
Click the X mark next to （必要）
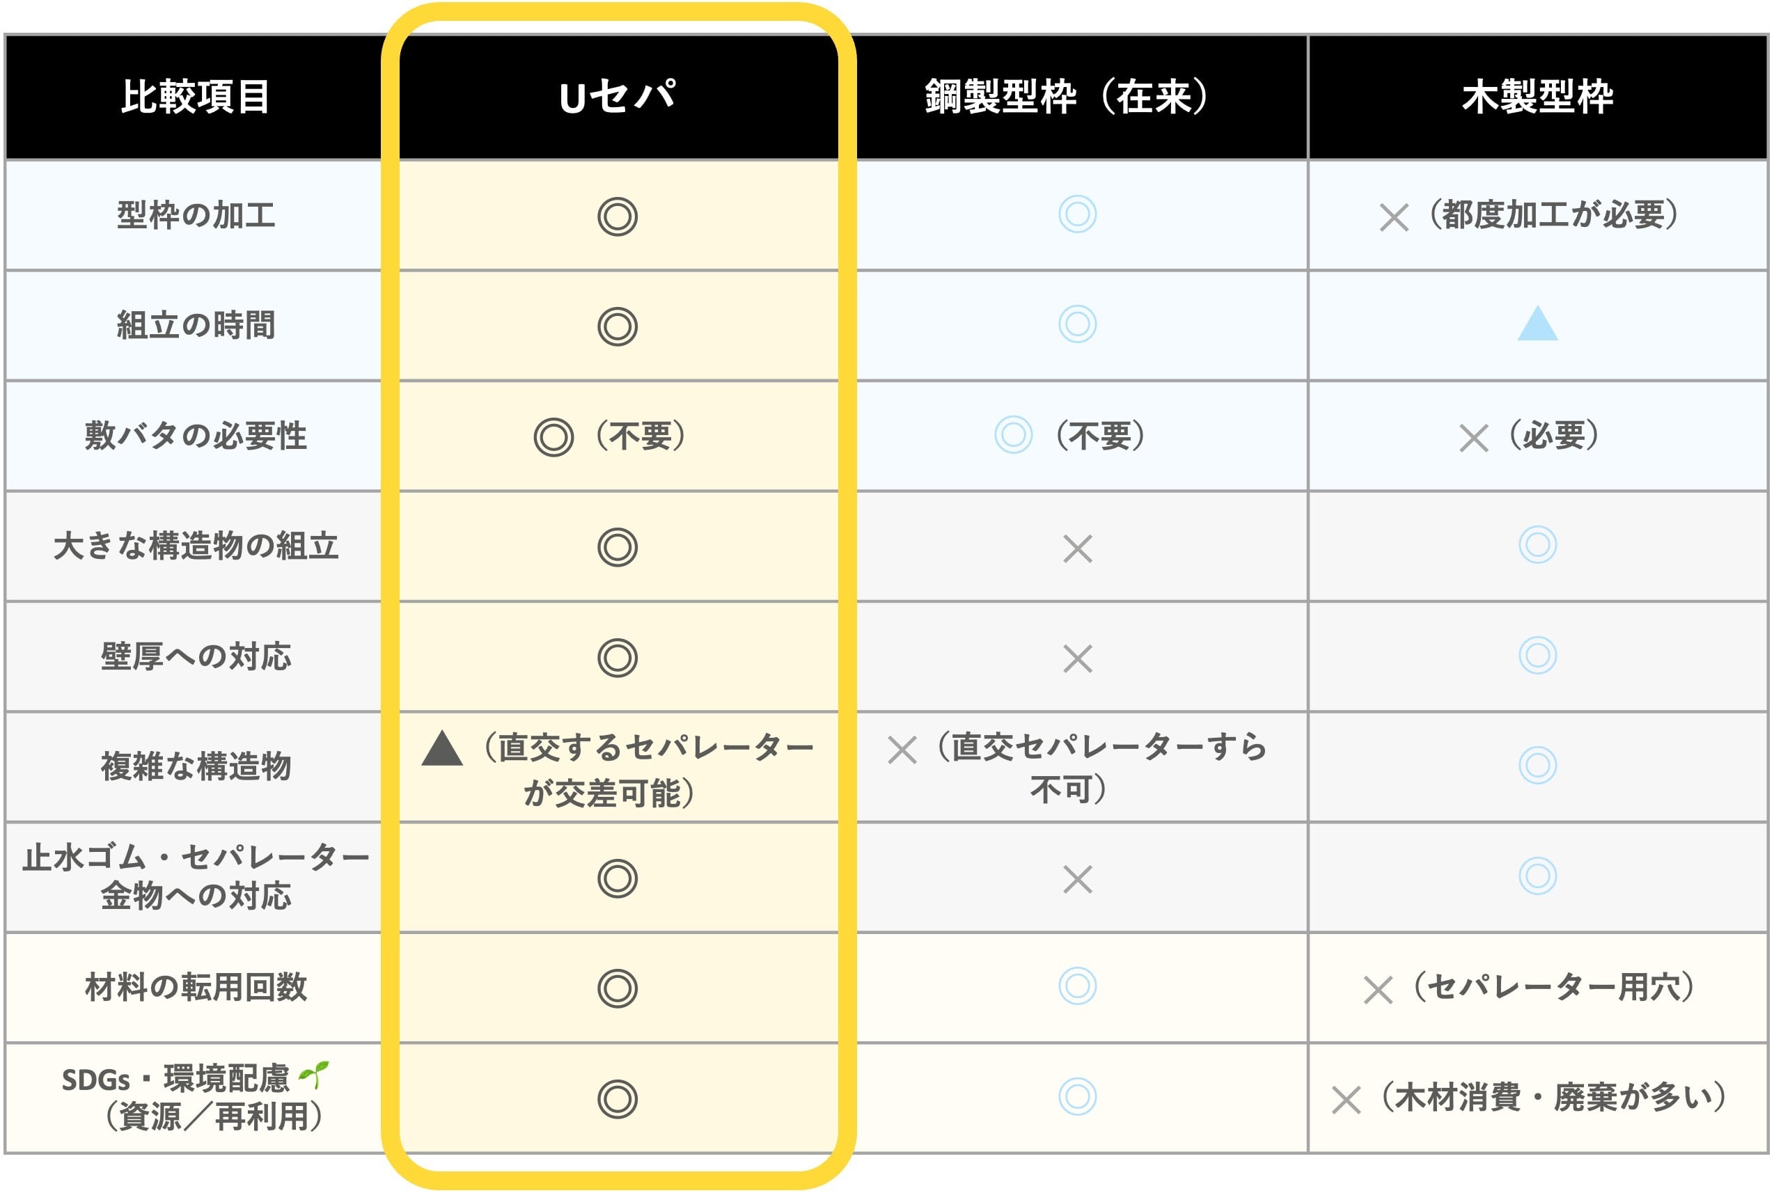(1473, 438)
